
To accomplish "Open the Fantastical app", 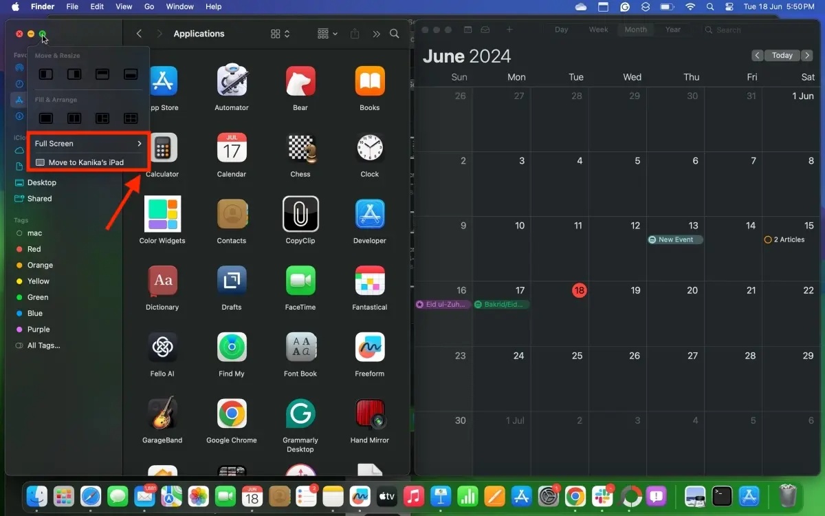I will [x=369, y=281].
